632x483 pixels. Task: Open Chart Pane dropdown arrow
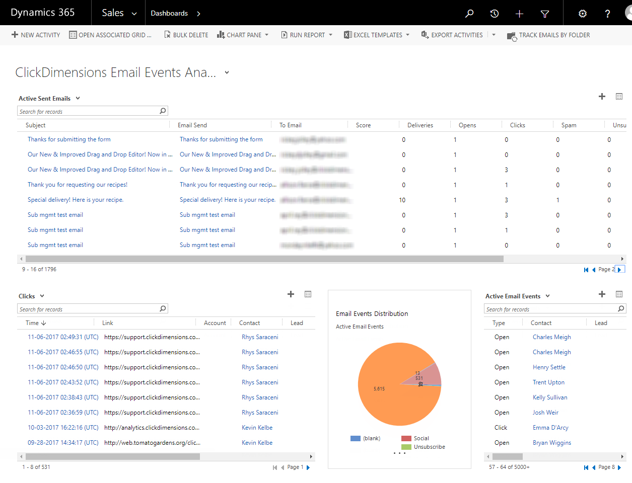click(266, 35)
